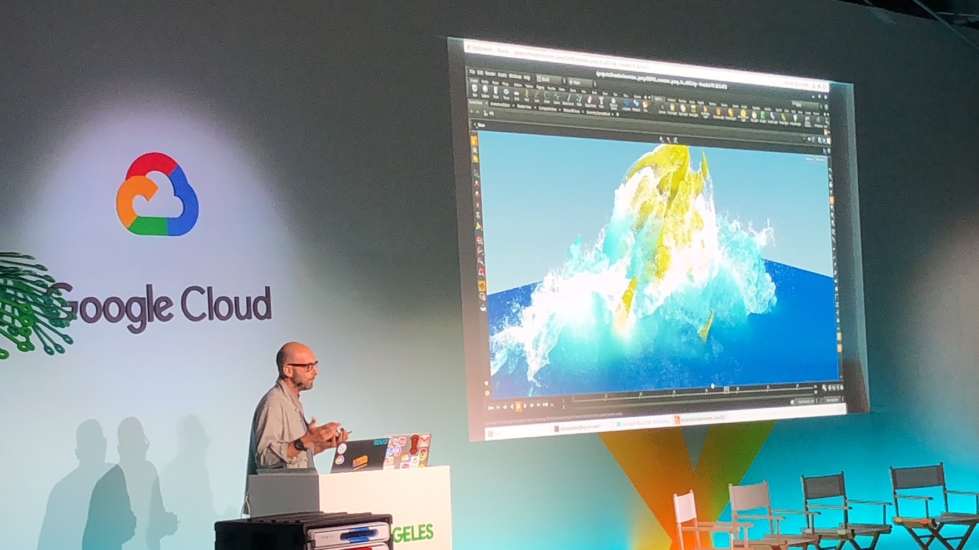
Task: Select the Font shelf tool
Action: pos(601,102)
